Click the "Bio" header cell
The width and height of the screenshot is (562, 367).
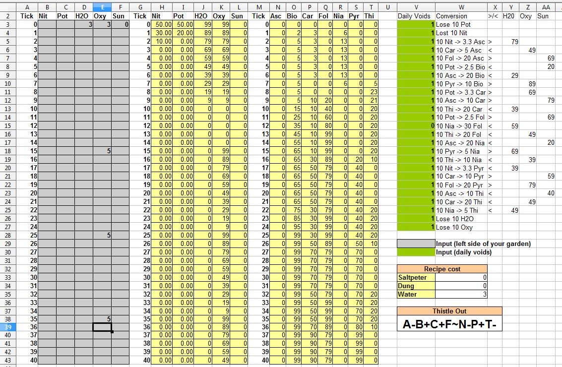click(x=293, y=16)
